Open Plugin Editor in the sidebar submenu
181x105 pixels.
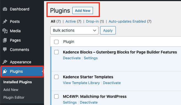pyautogui.click(x=14, y=98)
